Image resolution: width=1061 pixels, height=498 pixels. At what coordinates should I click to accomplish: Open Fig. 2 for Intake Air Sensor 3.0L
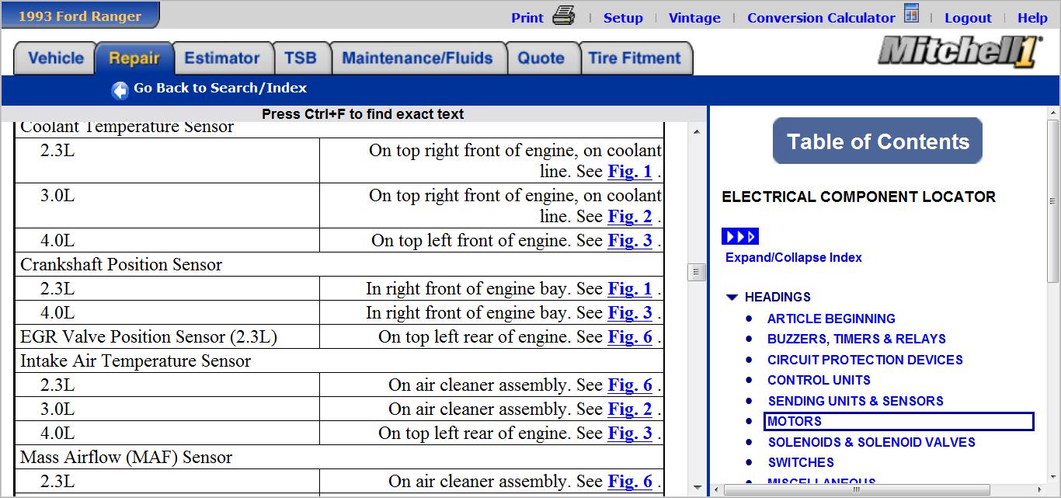pyautogui.click(x=630, y=409)
